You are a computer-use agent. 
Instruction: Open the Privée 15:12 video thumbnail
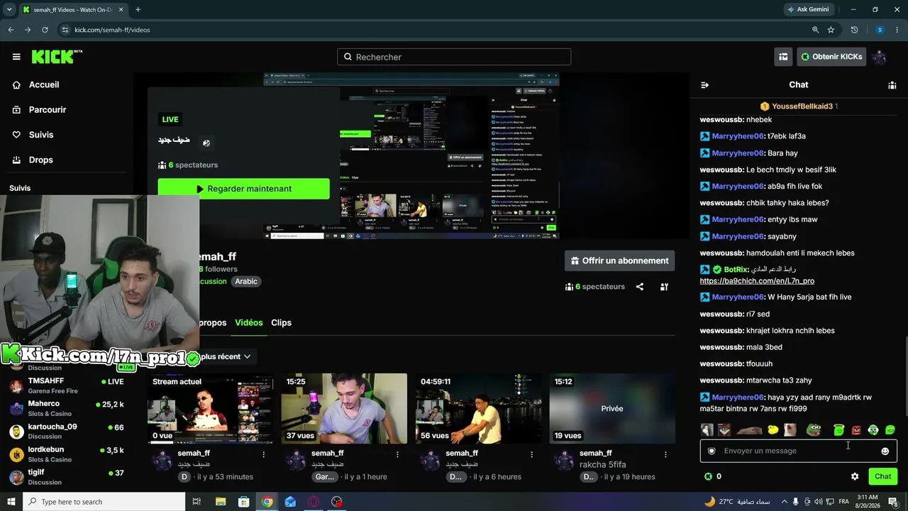[x=612, y=409]
